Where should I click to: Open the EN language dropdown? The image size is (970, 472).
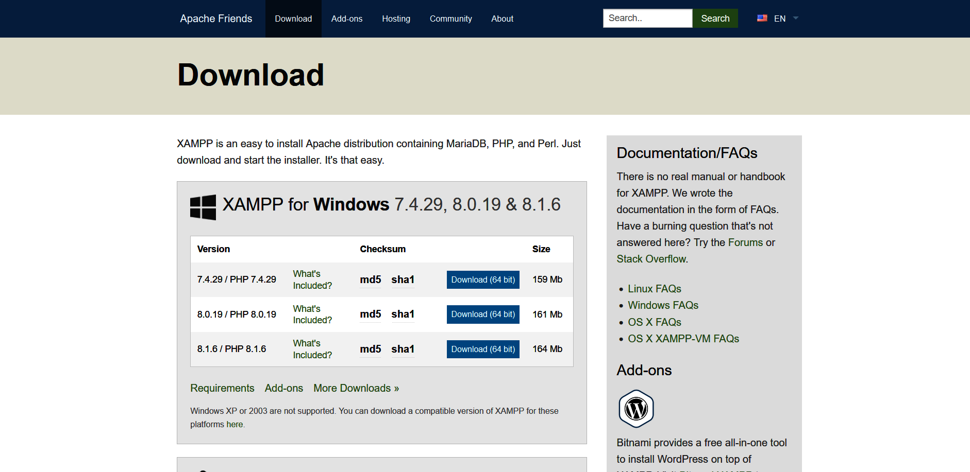click(779, 18)
